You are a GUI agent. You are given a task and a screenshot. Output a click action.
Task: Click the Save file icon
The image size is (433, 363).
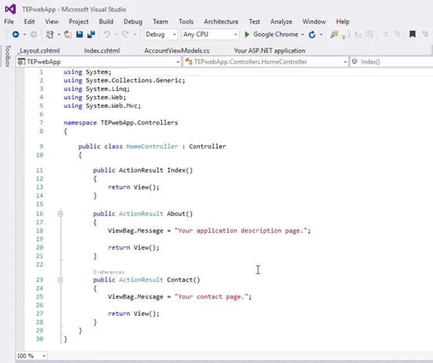[79, 34]
